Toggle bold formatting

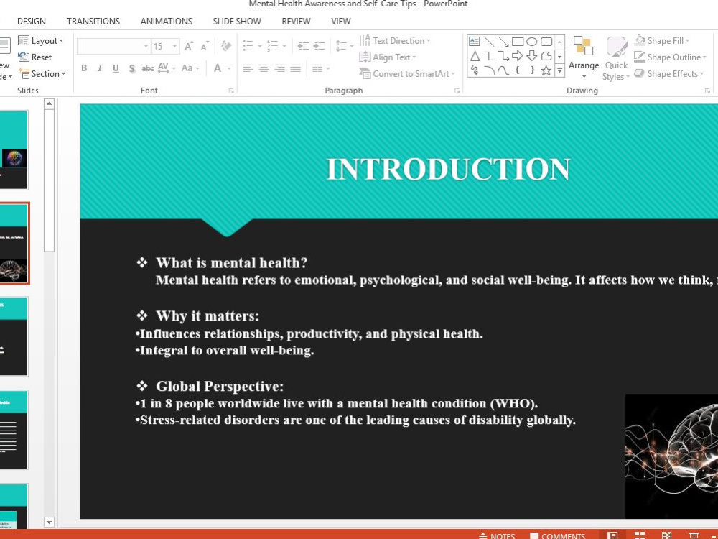84,68
